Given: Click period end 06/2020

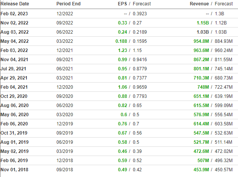Looking at the screenshot, I should [64, 106].
